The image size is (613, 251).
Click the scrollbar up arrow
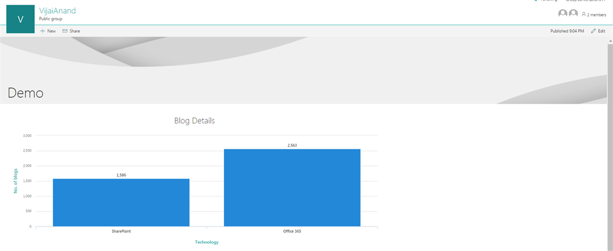click(x=610, y=40)
